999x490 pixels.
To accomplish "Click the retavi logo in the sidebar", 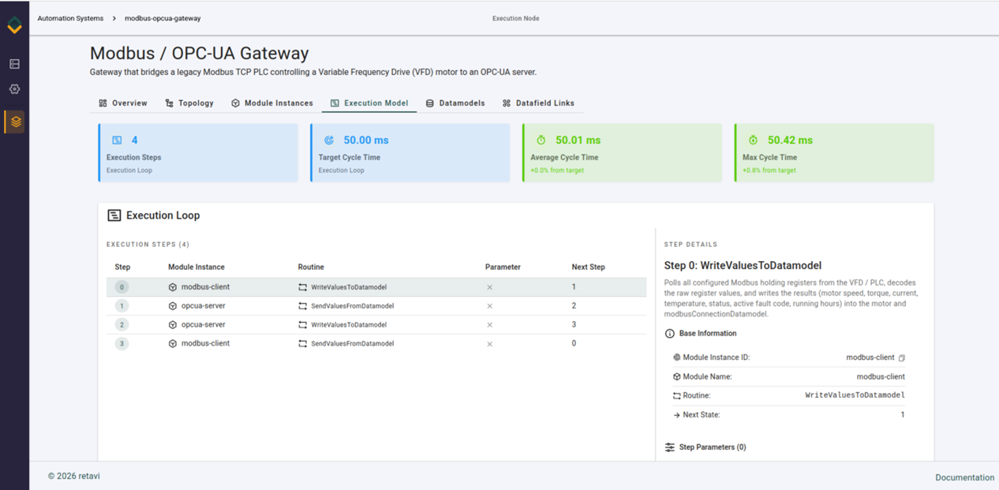I will click(x=14, y=24).
